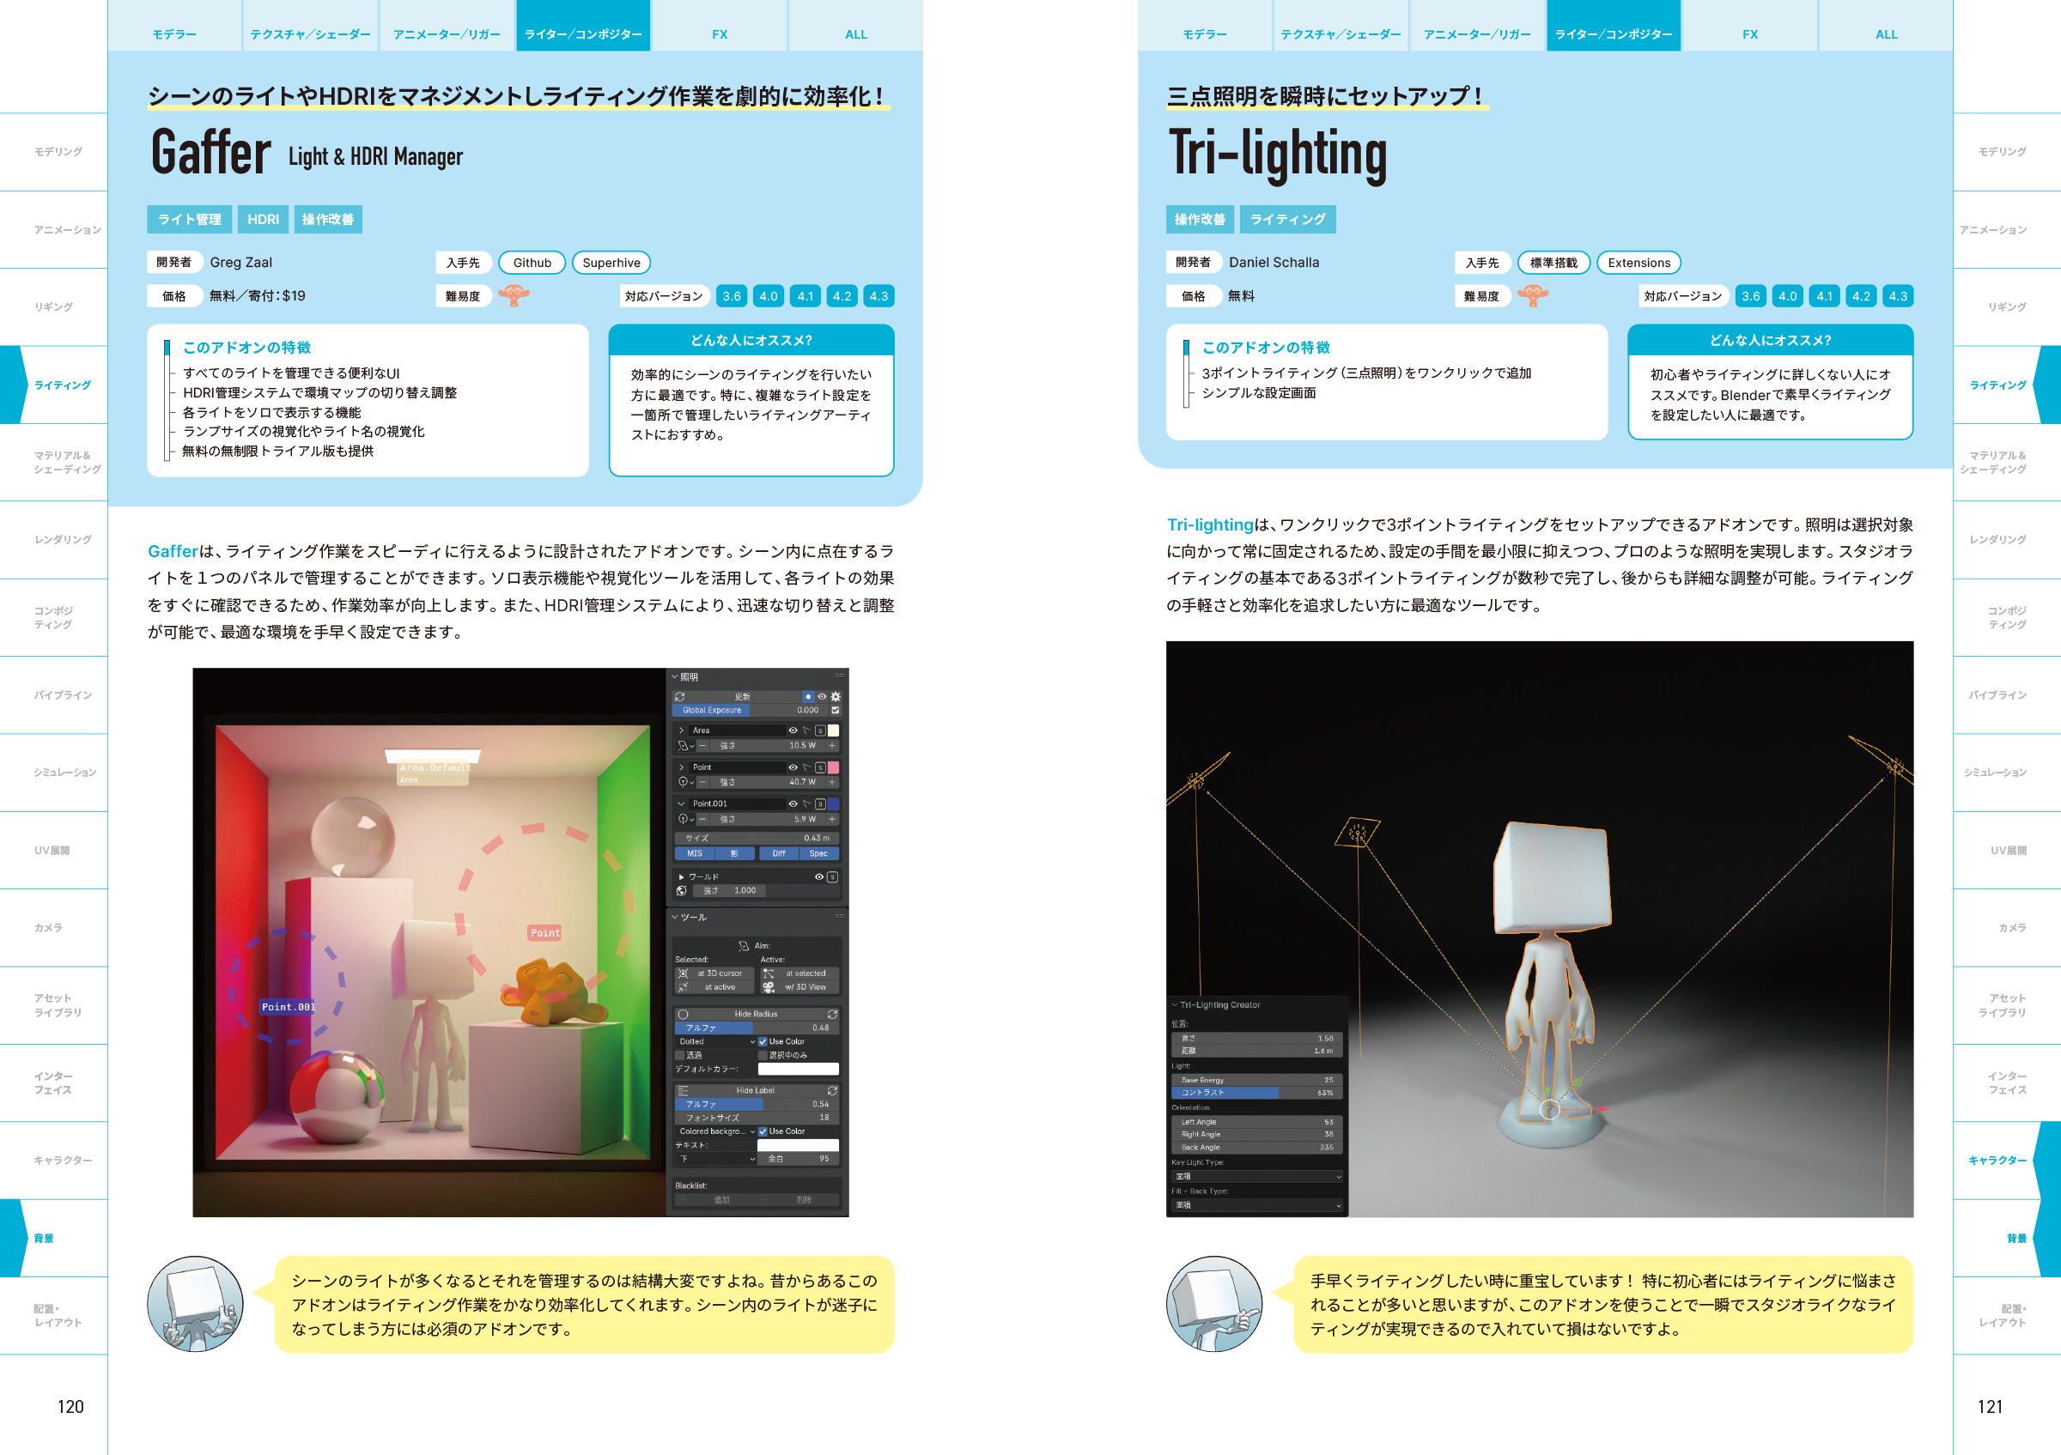2061x1455 pixels.
Task: Click the plus icon for Area strength
Action: 832,745
